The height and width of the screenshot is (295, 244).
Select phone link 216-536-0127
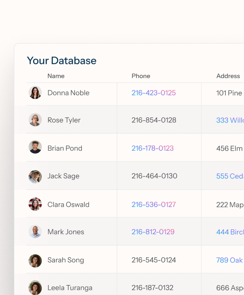(x=153, y=205)
